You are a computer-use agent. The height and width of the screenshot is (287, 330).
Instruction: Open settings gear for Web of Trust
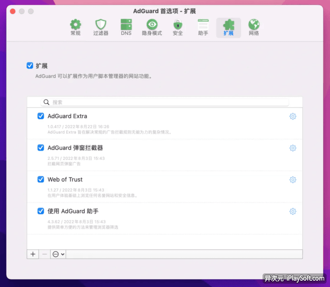[x=293, y=180]
